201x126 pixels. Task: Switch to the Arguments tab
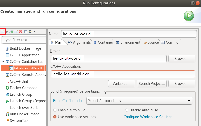click(x=79, y=42)
